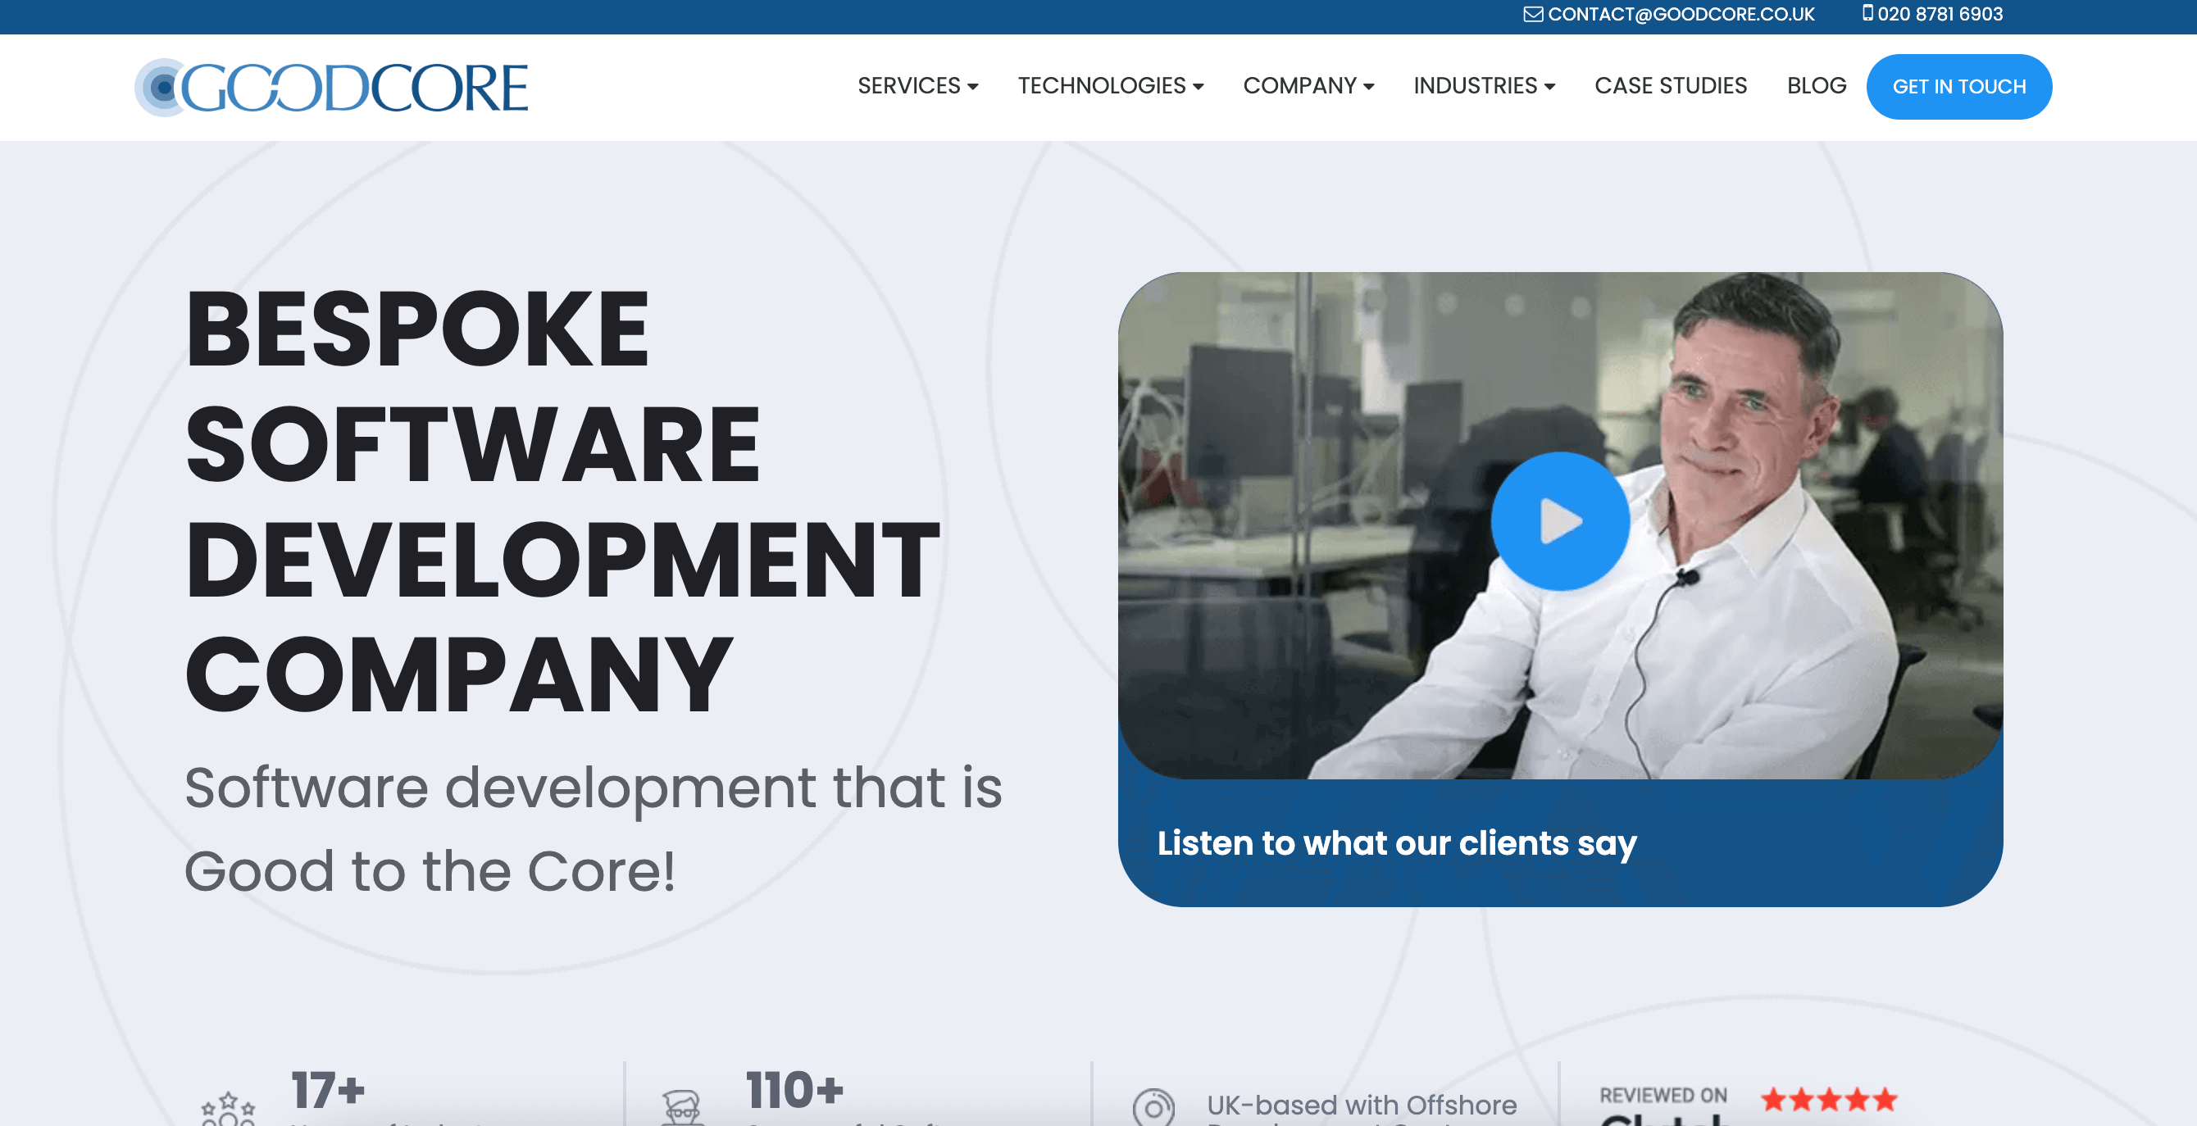Click the envelope email icon in top bar

coord(1533,14)
